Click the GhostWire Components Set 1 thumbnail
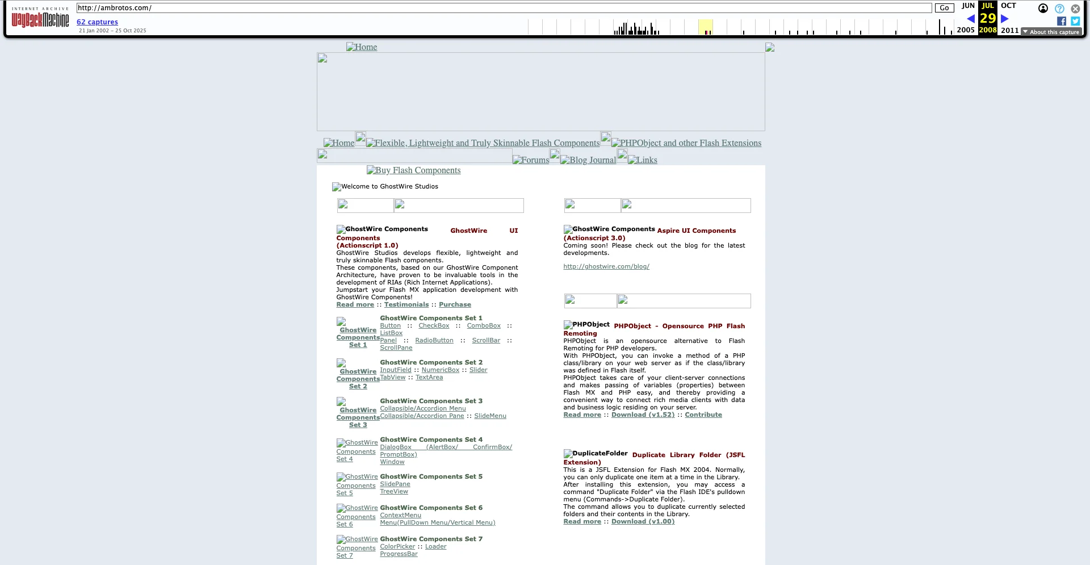 click(x=358, y=333)
